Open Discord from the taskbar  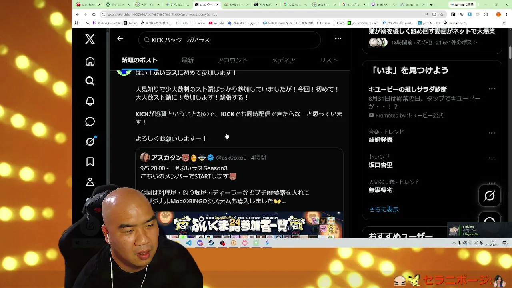coord(200,243)
